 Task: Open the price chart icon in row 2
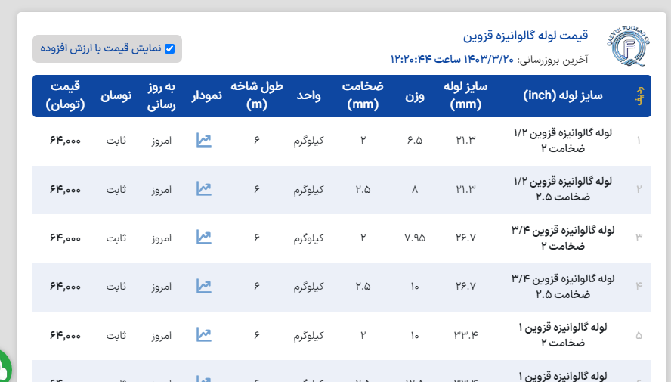point(203,188)
